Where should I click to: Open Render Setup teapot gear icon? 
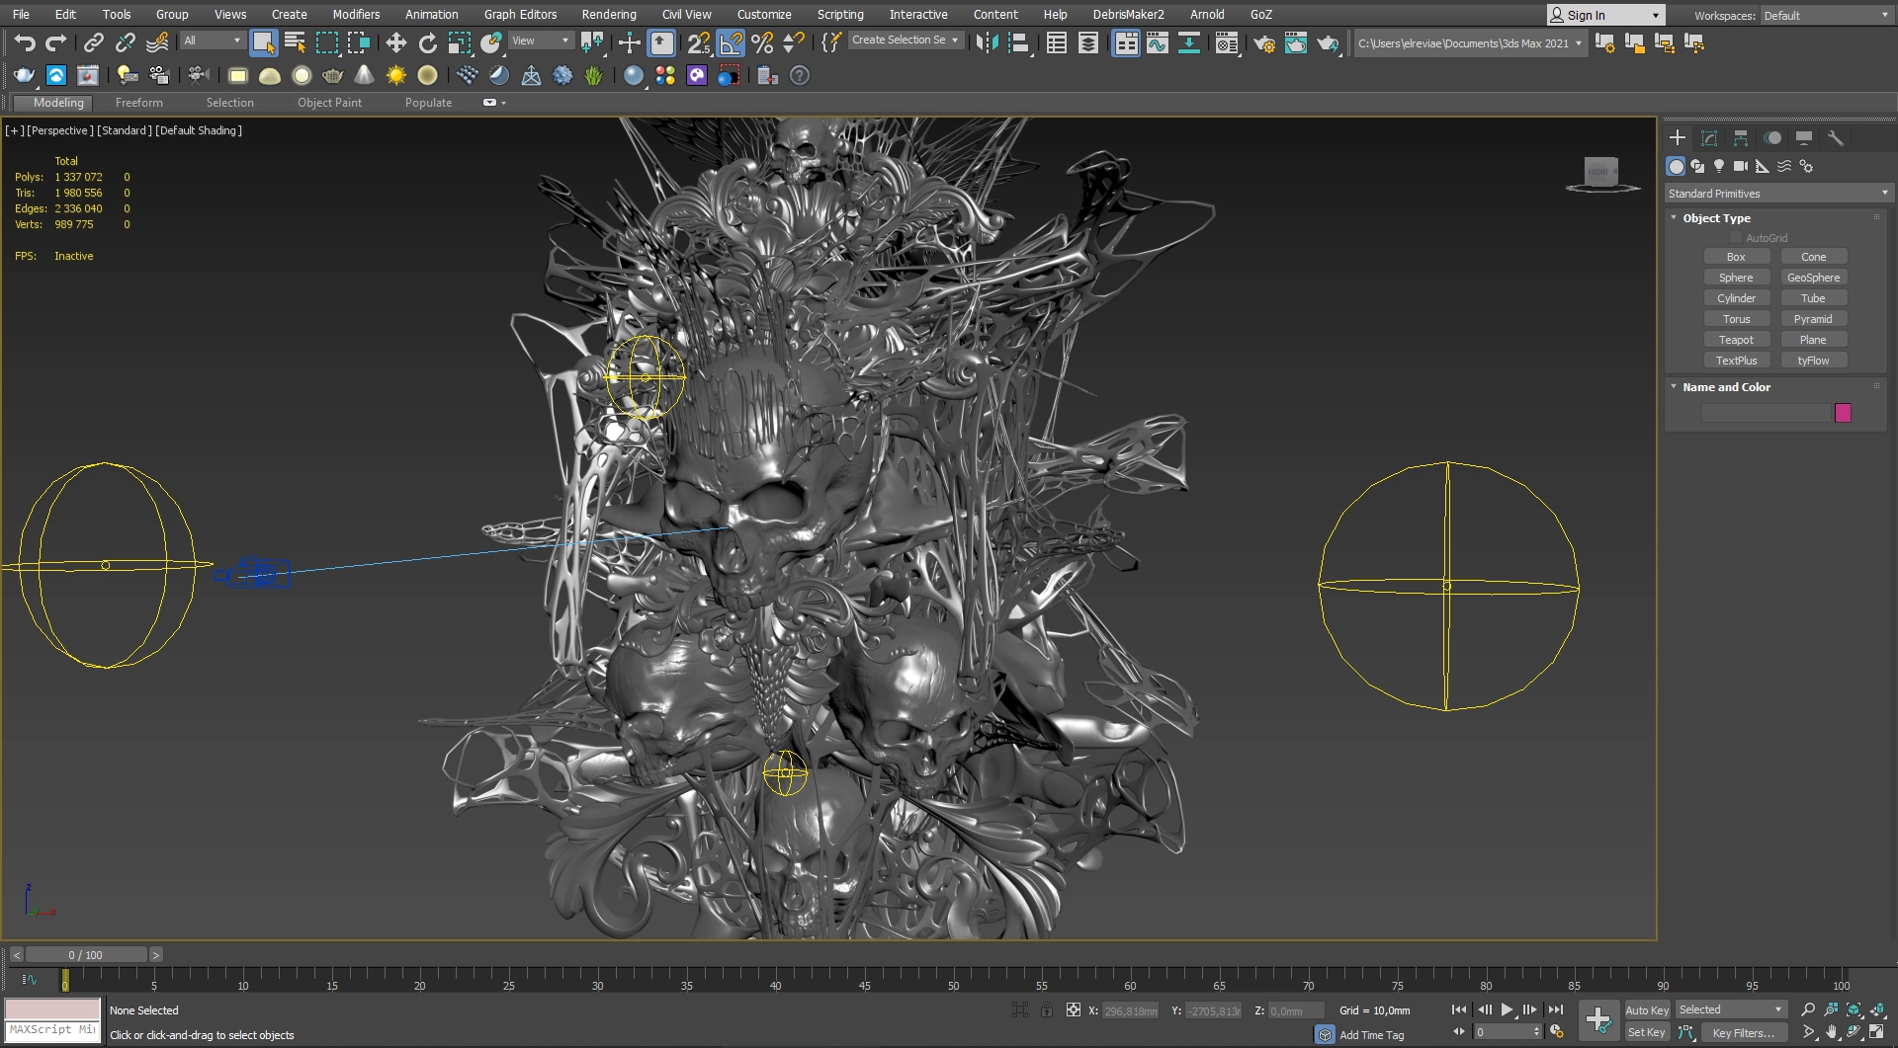point(1263,42)
